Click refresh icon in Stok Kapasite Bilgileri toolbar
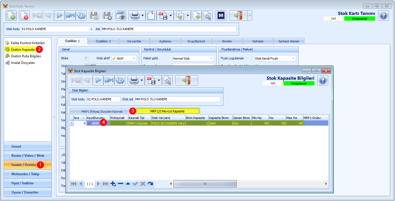The image size is (395, 201). (120, 81)
